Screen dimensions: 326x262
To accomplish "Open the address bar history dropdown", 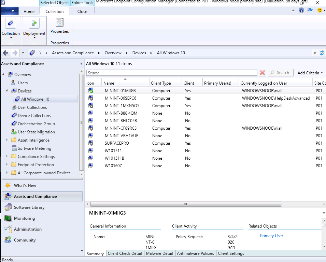I will [315, 53].
